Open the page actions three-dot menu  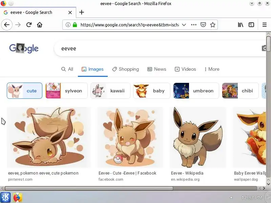tap(194, 25)
